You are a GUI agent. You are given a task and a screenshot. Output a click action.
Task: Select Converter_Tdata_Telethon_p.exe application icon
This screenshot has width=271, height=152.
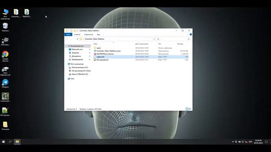click(95, 51)
